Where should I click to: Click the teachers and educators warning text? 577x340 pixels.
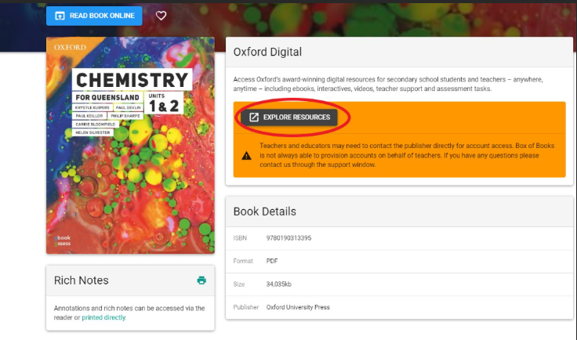407,155
